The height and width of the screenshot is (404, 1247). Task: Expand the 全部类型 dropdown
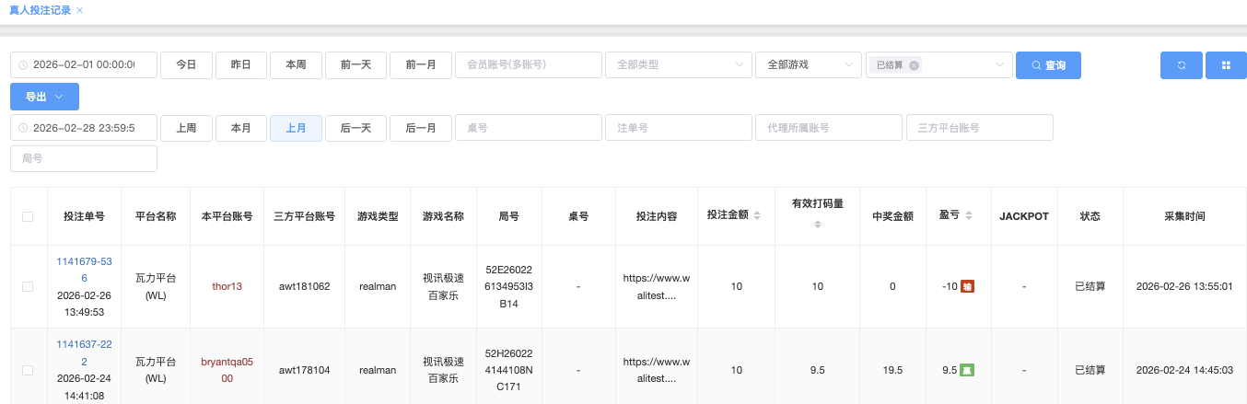[677, 65]
